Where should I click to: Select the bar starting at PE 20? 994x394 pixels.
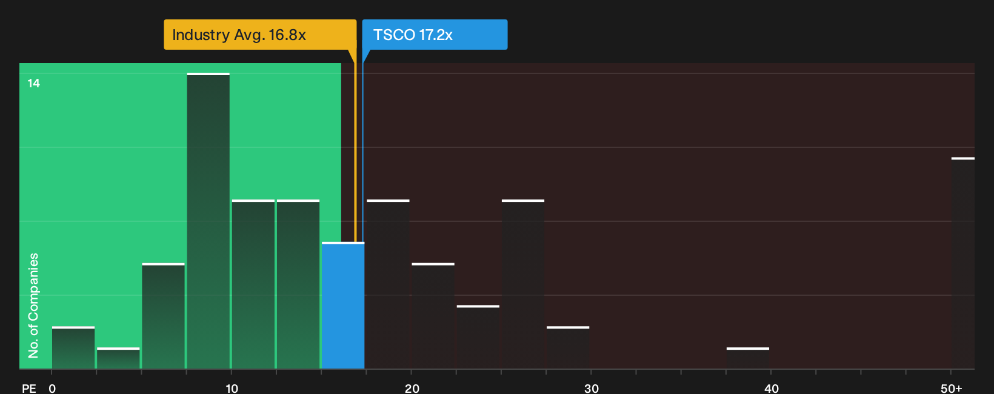(x=433, y=316)
